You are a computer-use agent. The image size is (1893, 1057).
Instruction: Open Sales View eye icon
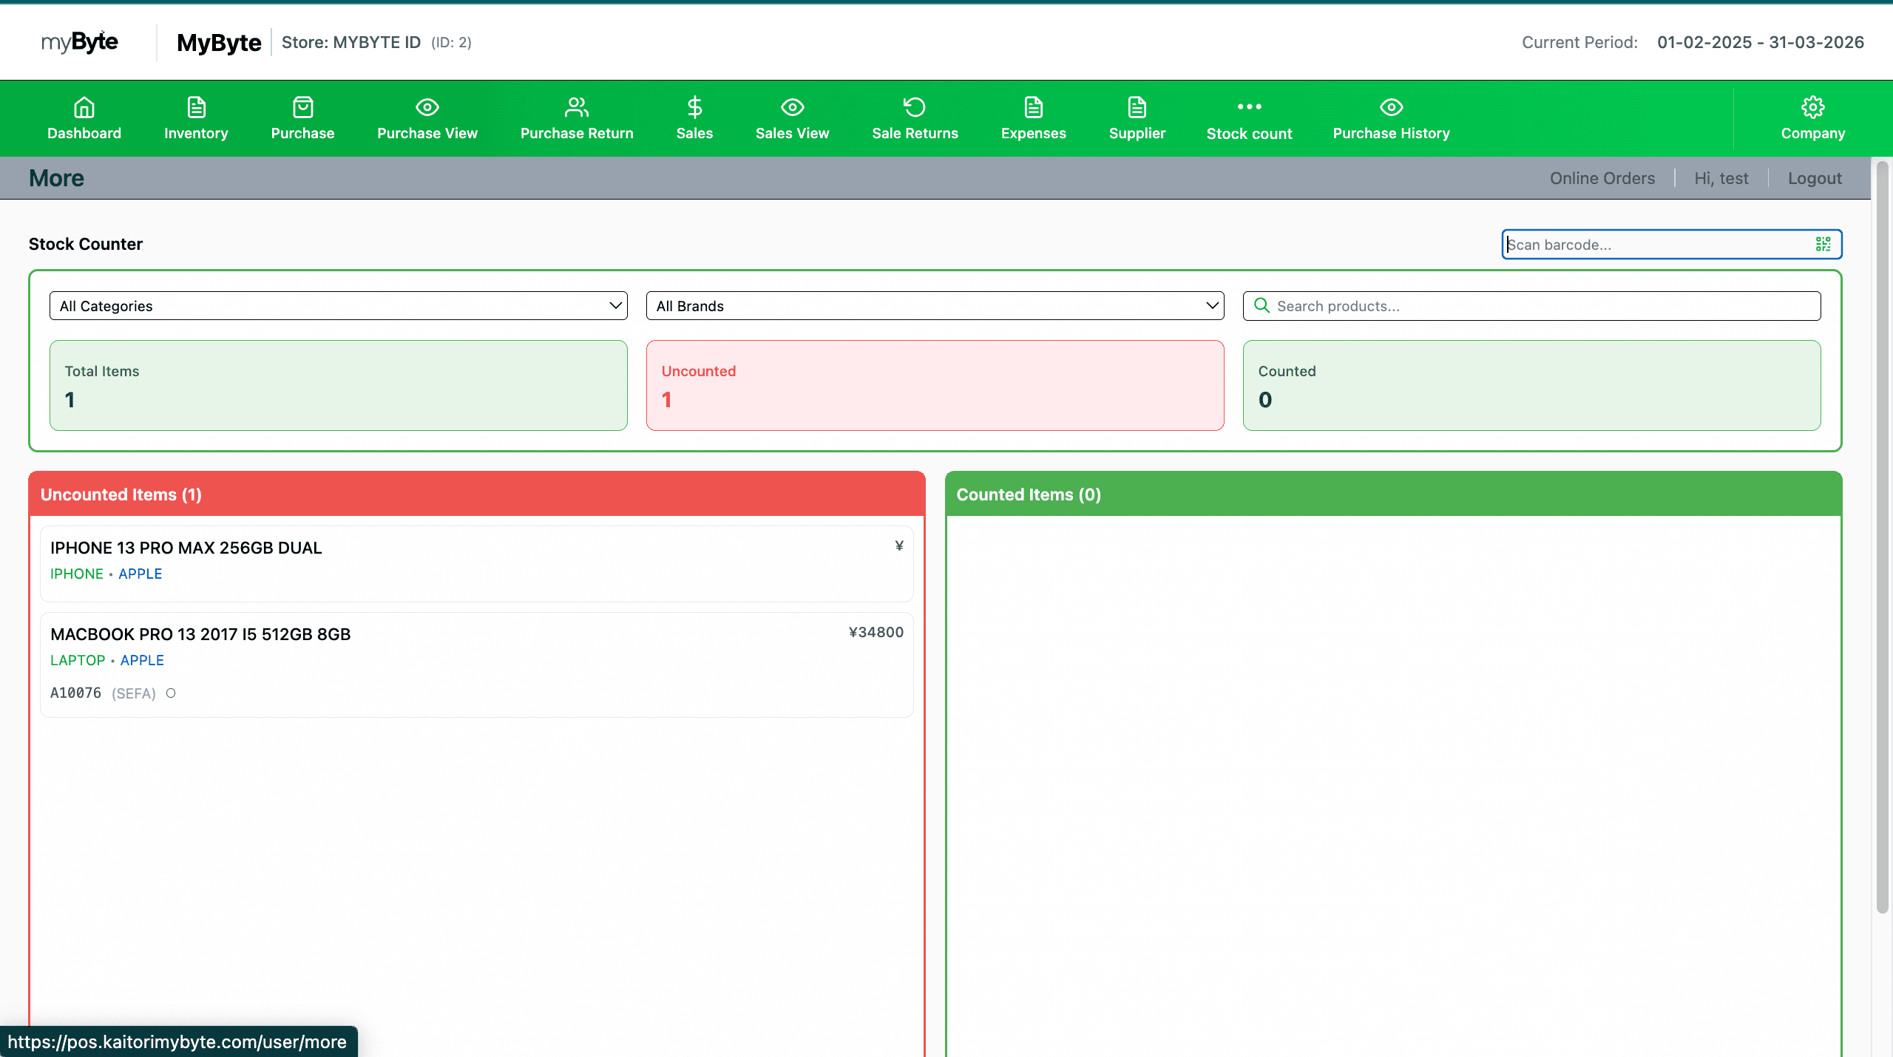click(x=792, y=108)
